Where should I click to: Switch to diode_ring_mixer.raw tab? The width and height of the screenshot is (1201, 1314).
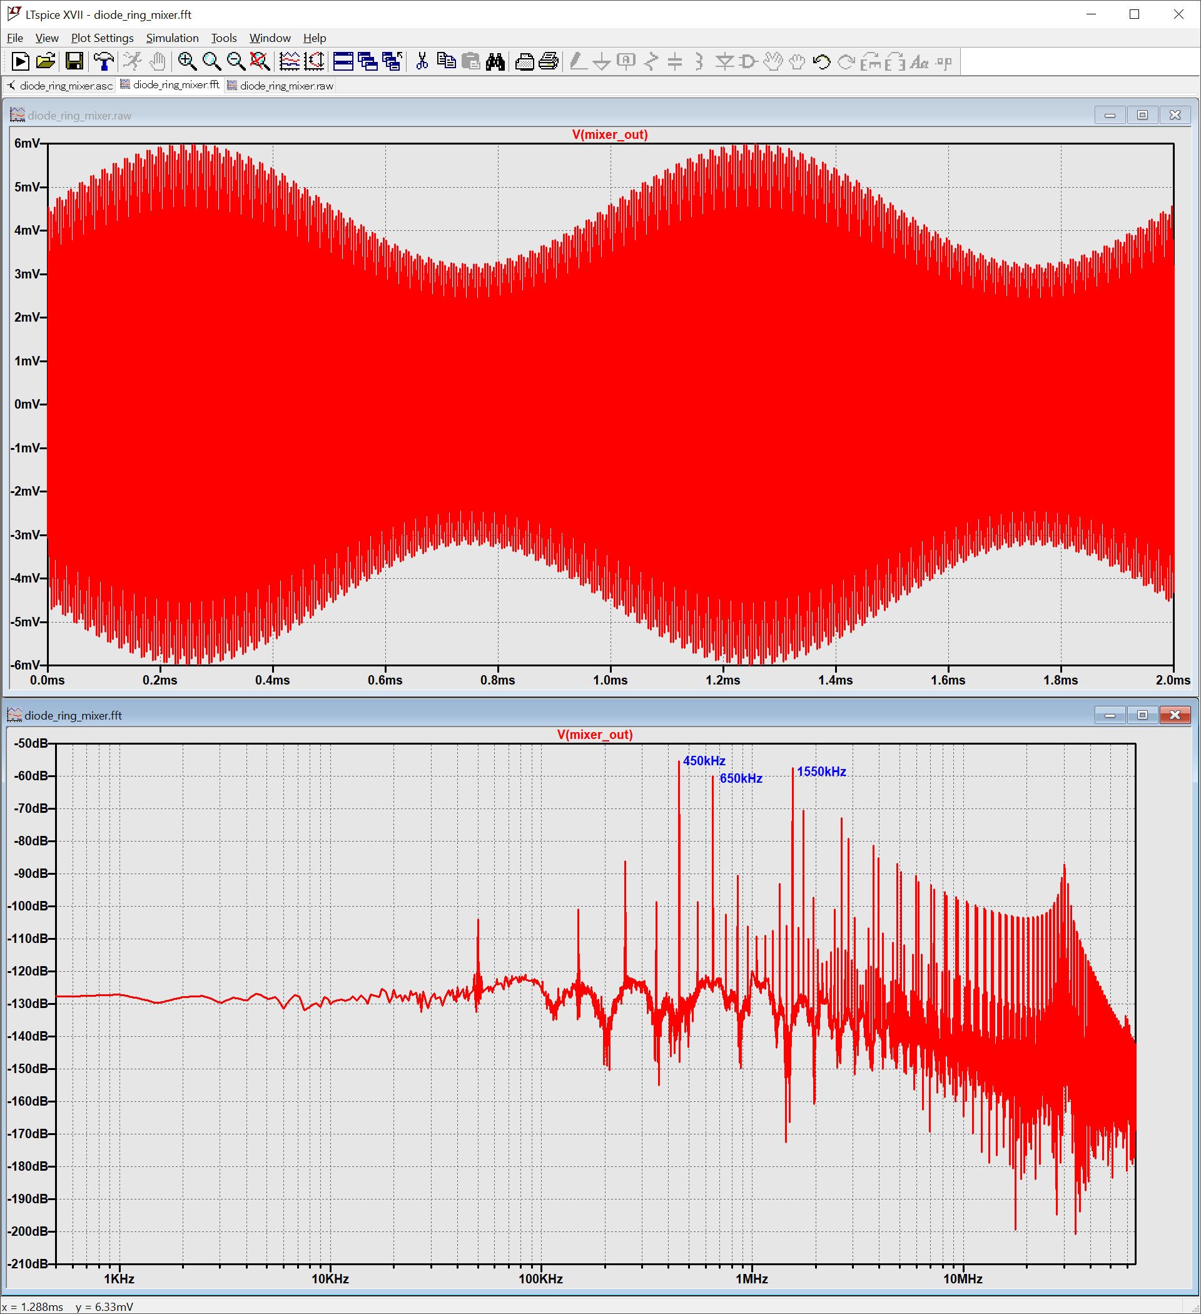(x=280, y=85)
